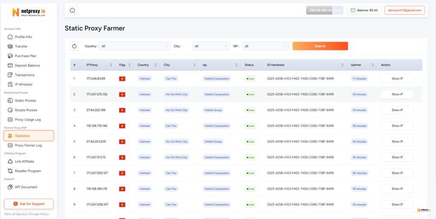Image resolution: width=436 pixels, height=219 pixels.
Task: Select Statistics menu item
Action: pos(29,136)
